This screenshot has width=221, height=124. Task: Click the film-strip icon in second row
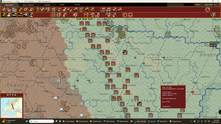click(x=58, y=15)
